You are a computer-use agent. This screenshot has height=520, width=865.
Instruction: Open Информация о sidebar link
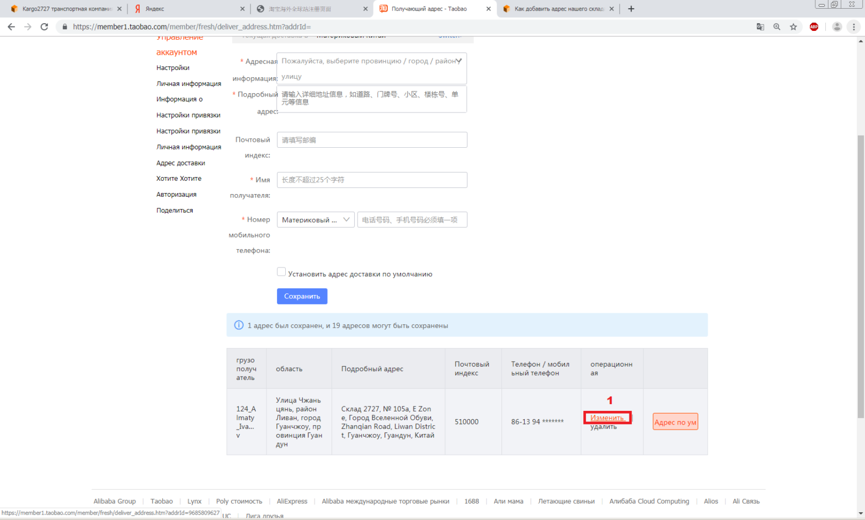click(179, 99)
